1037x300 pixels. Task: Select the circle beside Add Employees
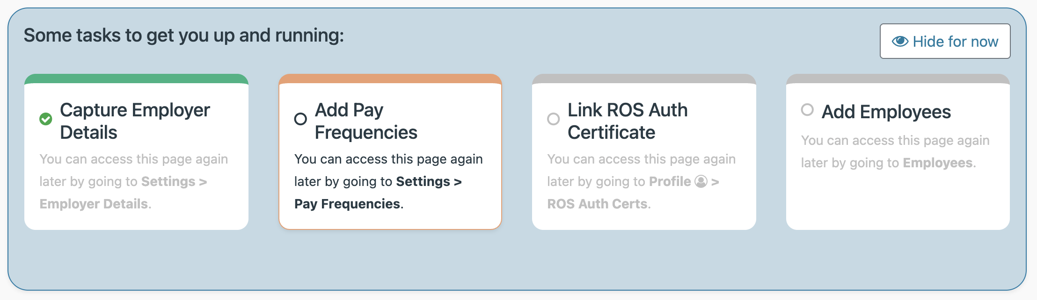[807, 110]
